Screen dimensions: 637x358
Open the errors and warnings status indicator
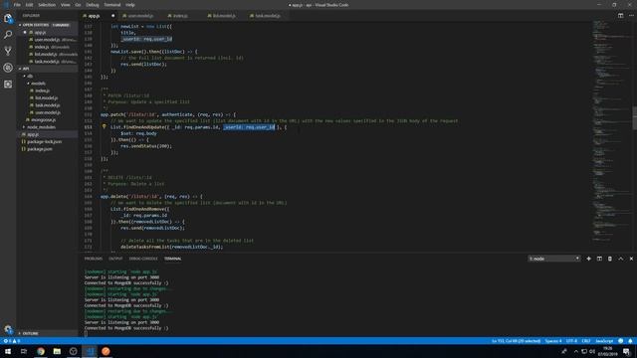coord(11,341)
